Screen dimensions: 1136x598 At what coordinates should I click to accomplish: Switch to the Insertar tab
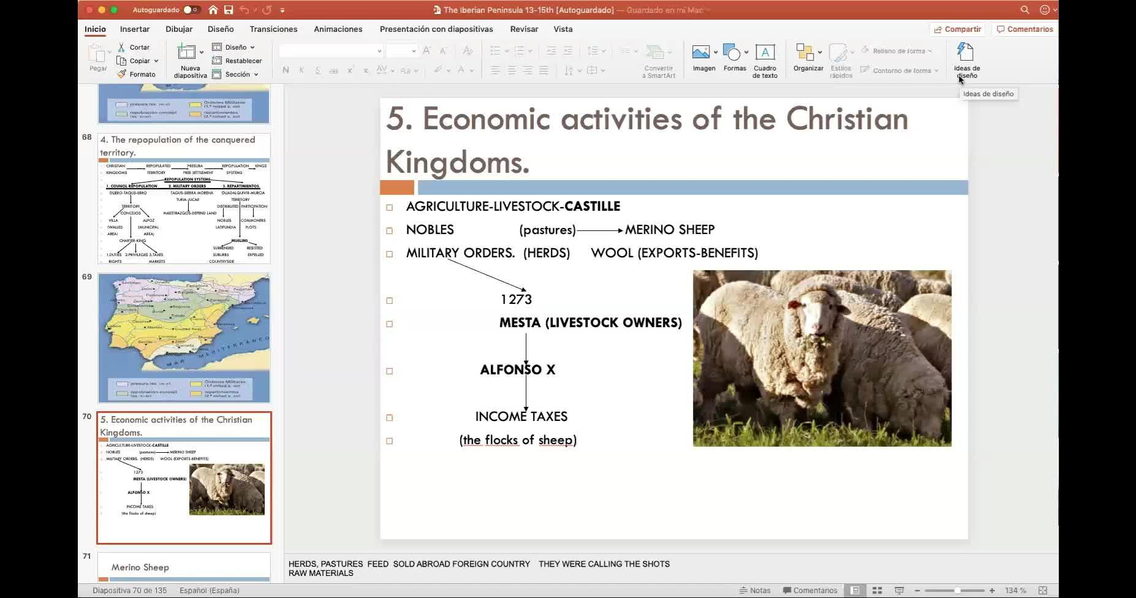click(x=135, y=29)
